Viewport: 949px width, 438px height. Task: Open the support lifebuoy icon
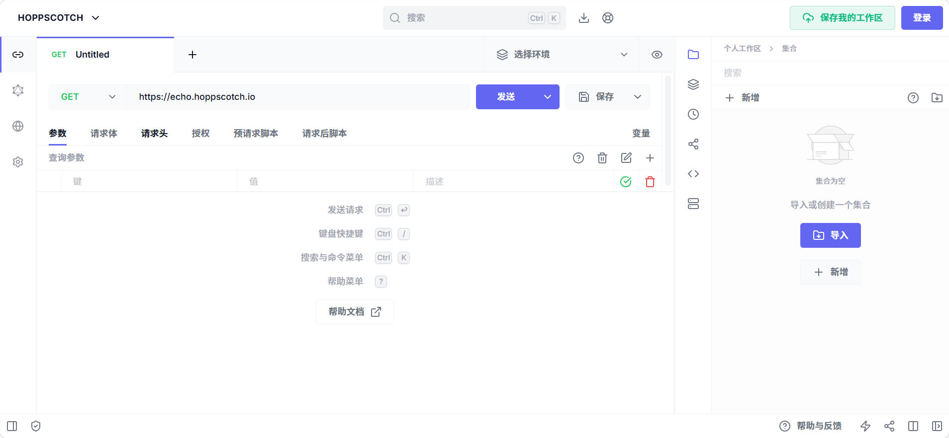tap(608, 18)
